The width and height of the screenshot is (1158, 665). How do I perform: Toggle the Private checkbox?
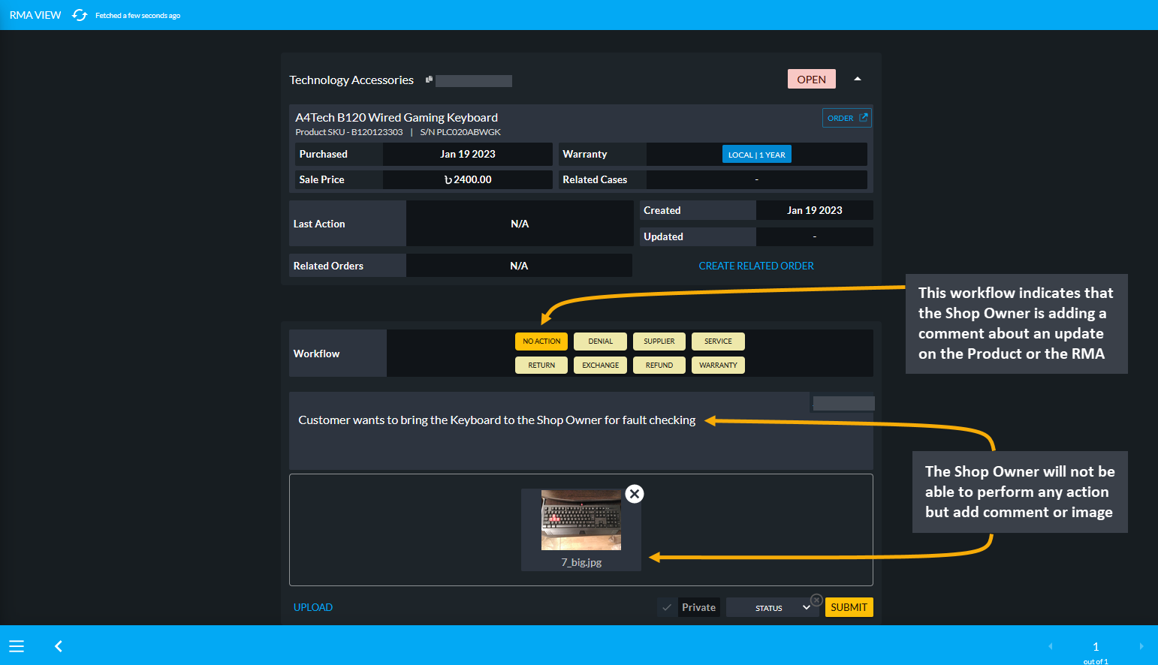[x=667, y=607]
